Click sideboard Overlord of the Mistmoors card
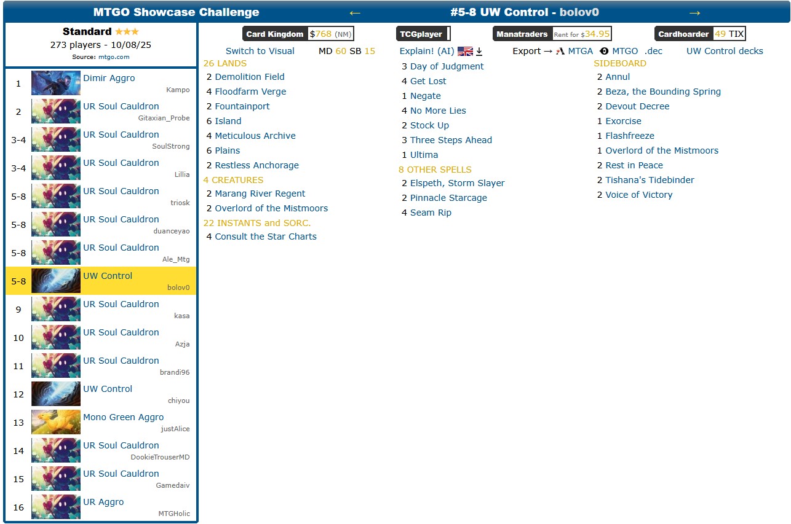The width and height of the screenshot is (791, 524). point(662,151)
